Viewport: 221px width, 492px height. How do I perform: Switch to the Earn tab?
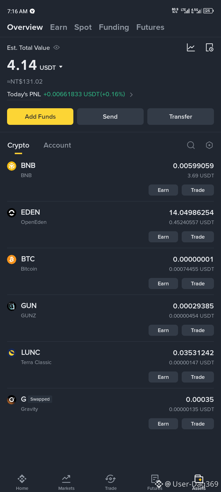(59, 27)
